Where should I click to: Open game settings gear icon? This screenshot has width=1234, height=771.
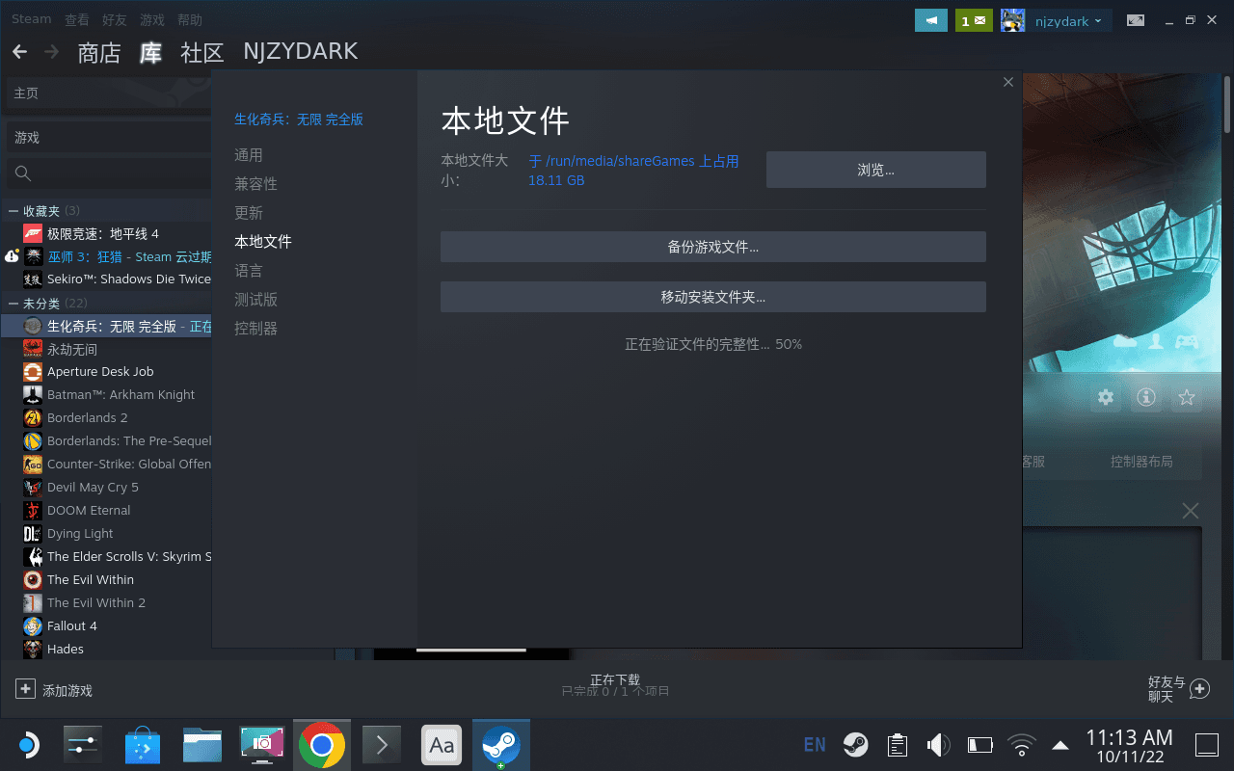pos(1106,397)
